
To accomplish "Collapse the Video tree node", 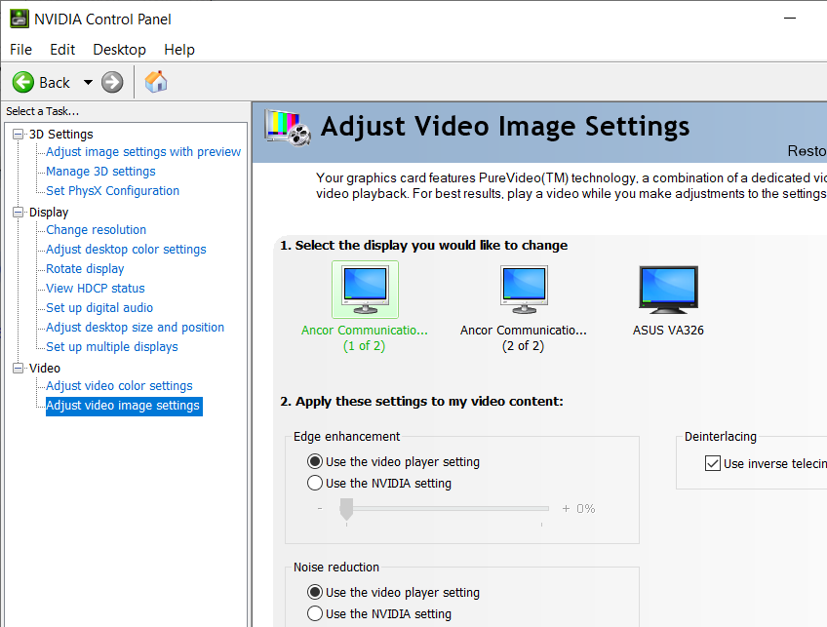I will (x=19, y=368).
